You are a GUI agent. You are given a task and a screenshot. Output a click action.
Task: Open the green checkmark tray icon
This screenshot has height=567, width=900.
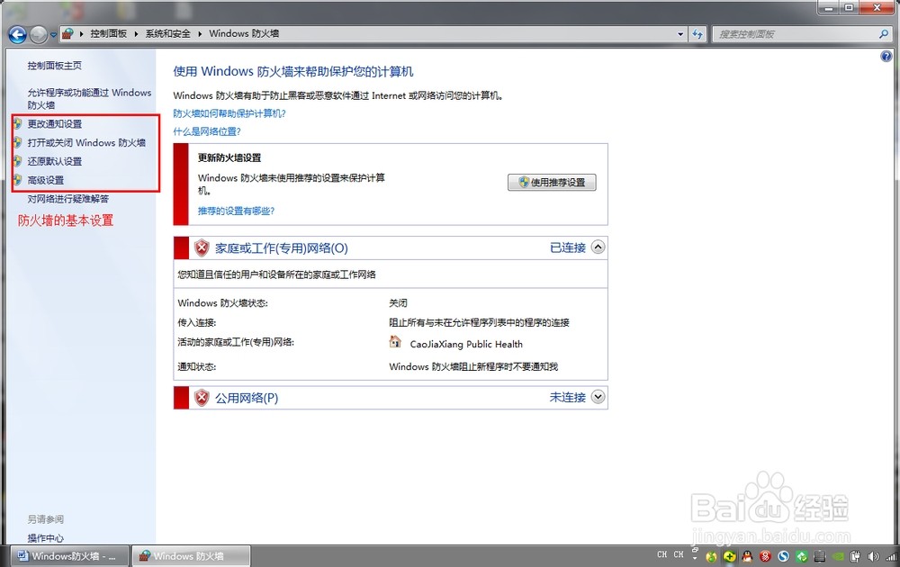(x=801, y=556)
